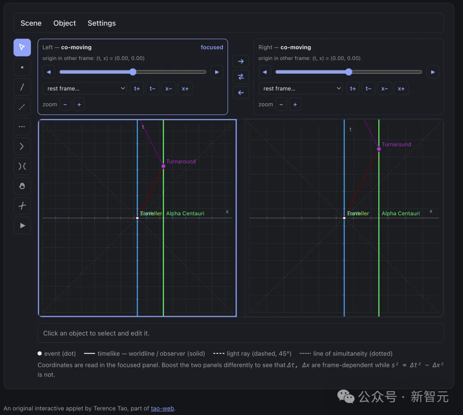Image resolution: width=463 pixels, height=415 pixels.
Task: Open left panel rest frame dropdown
Action: click(x=85, y=88)
